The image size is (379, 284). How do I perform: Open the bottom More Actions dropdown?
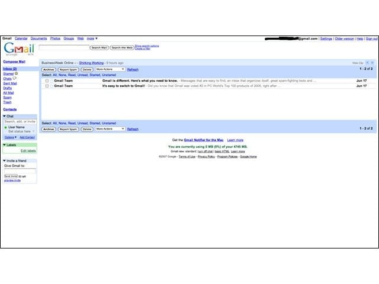click(x=110, y=129)
